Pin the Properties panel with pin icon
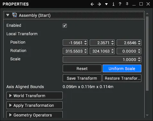This screenshot has width=153, height=121. (127, 4)
